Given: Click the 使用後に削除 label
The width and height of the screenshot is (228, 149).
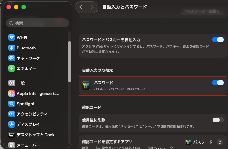Looking at the screenshot, I should (94, 120).
